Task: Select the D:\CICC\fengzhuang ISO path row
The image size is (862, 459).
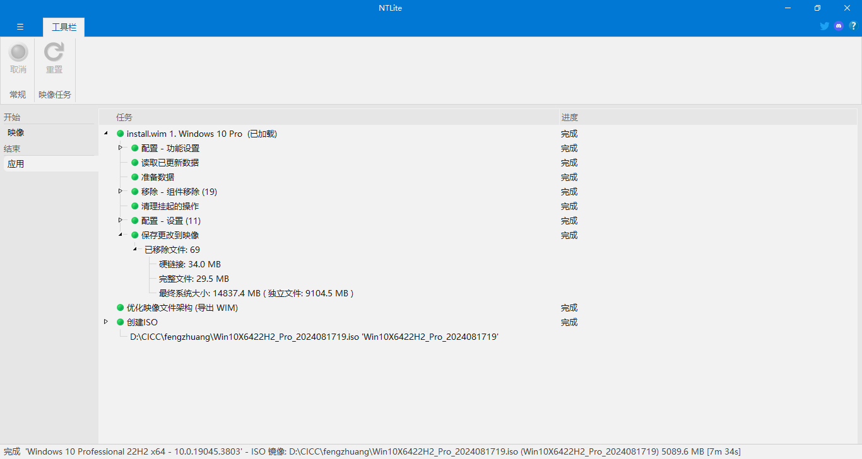Action: click(x=314, y=337)
